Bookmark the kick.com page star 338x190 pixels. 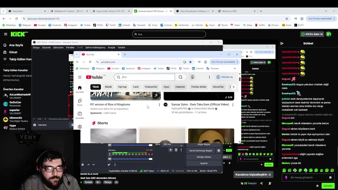(x=287, y=18)
